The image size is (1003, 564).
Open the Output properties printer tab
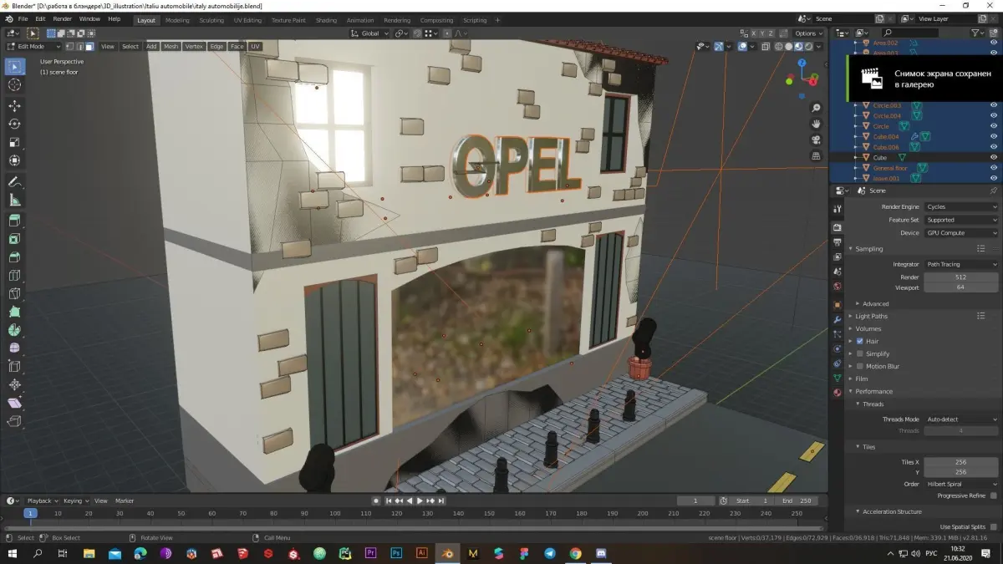(837, 242)
